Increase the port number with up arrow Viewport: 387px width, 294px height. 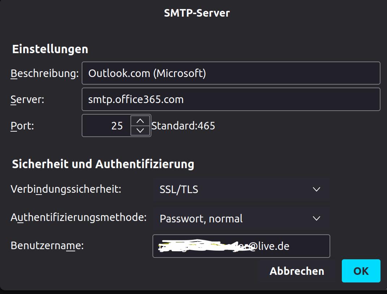coord(141,121)
